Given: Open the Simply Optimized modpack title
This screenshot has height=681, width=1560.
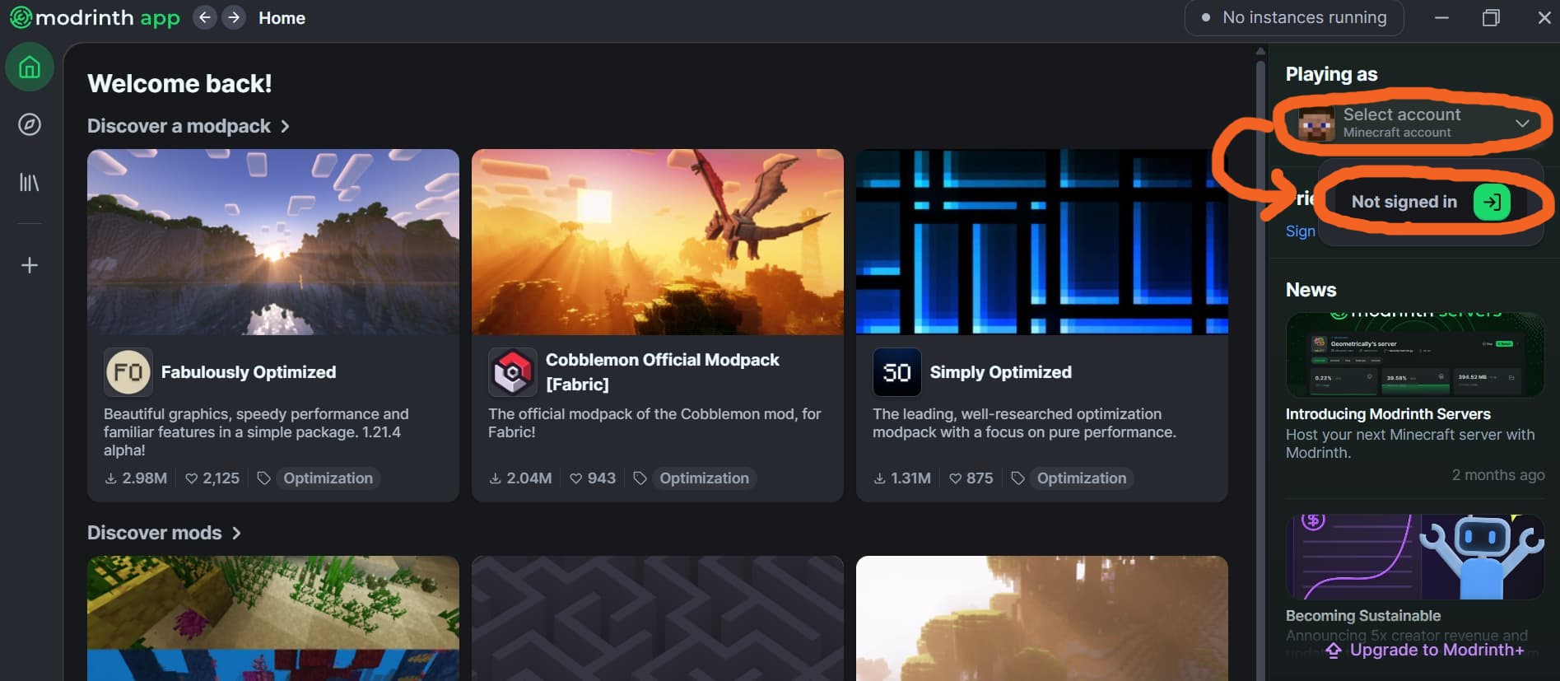Looking at the screenshot, I should (x=1000, y=372).
